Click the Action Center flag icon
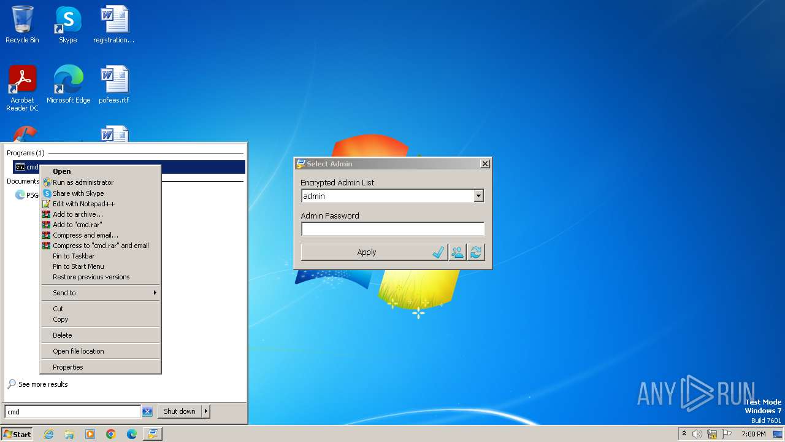This screenshot has width=785, height=442. (727, 434)
